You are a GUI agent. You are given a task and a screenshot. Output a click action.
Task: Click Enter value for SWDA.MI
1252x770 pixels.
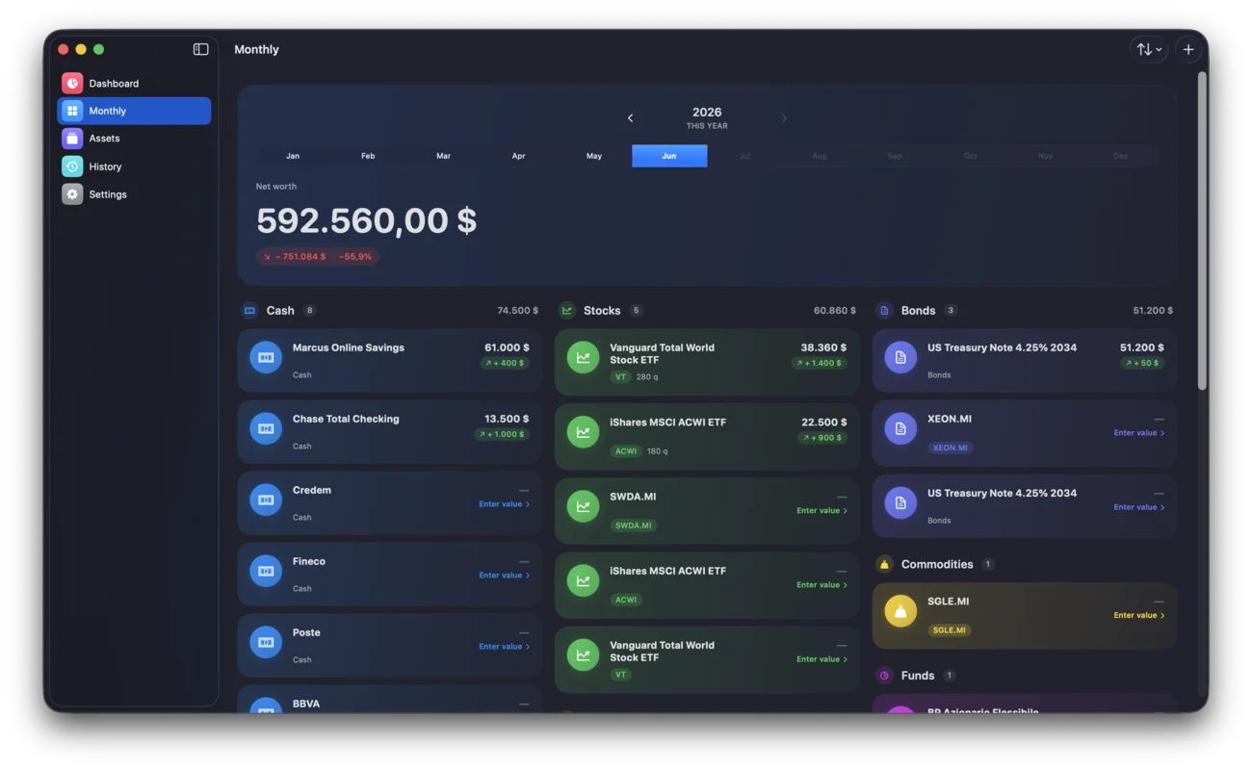[x=822, y=511]
